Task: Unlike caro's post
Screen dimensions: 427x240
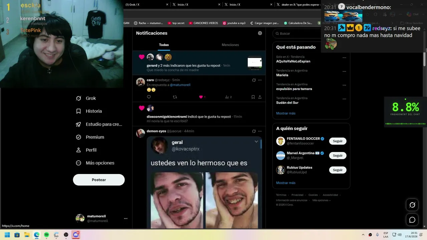Action: [202, 97]
